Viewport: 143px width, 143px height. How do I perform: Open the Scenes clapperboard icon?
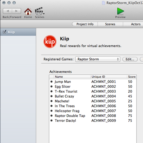tap(39, 11)
